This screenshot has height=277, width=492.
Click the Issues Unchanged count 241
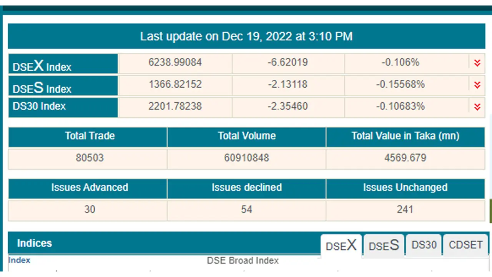tap(405, 209)
